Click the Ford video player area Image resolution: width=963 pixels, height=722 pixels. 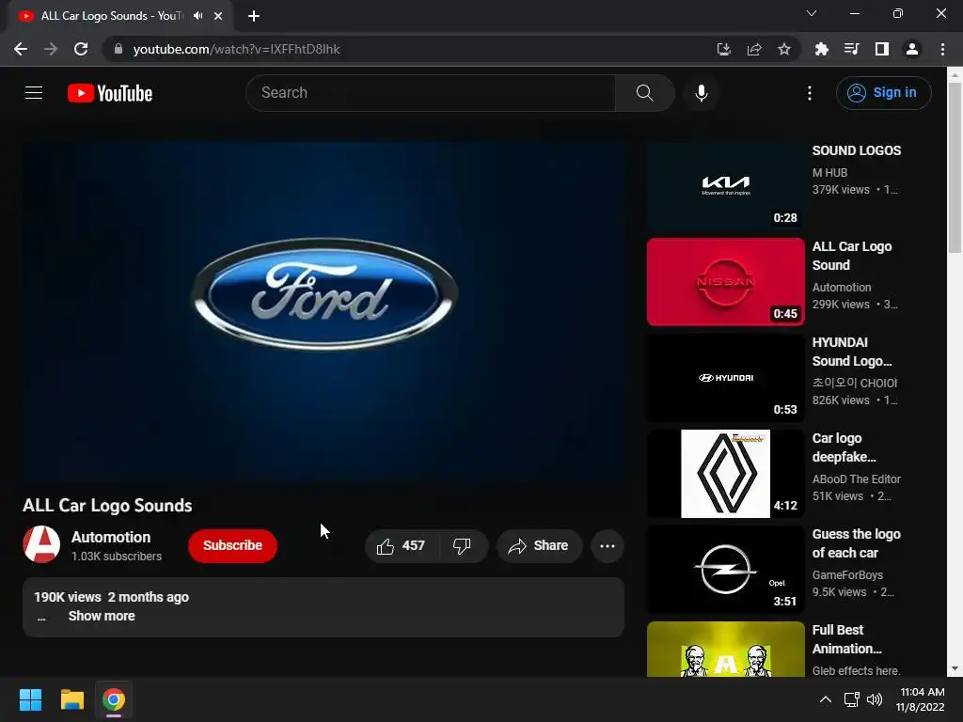324,312
